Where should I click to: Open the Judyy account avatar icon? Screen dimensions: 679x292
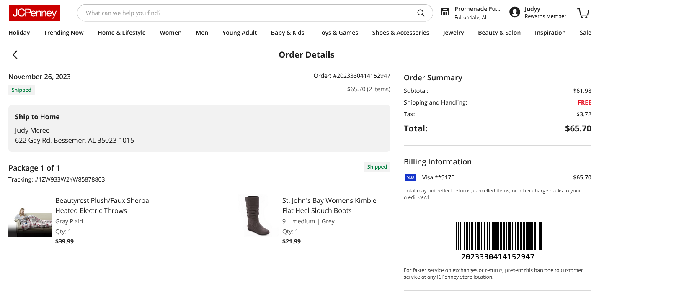click(515, 12)
